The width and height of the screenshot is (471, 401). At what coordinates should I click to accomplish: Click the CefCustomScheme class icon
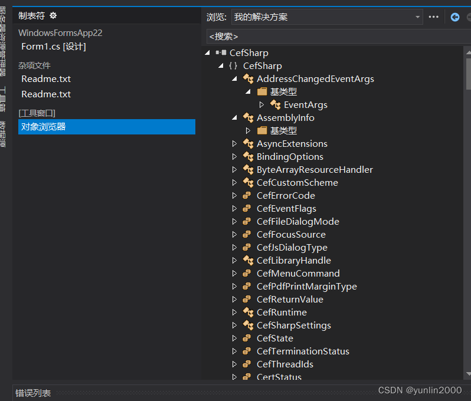coord(248,182)
